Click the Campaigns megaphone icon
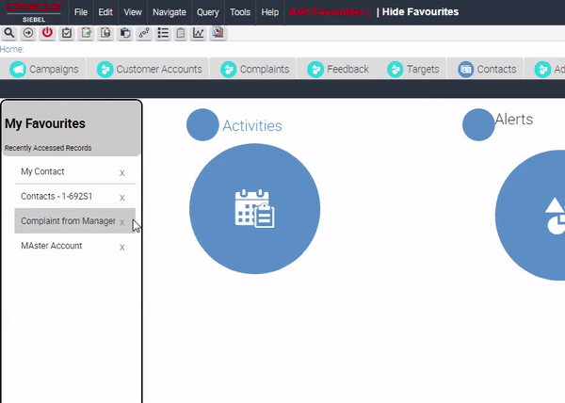 pos(18,69)
